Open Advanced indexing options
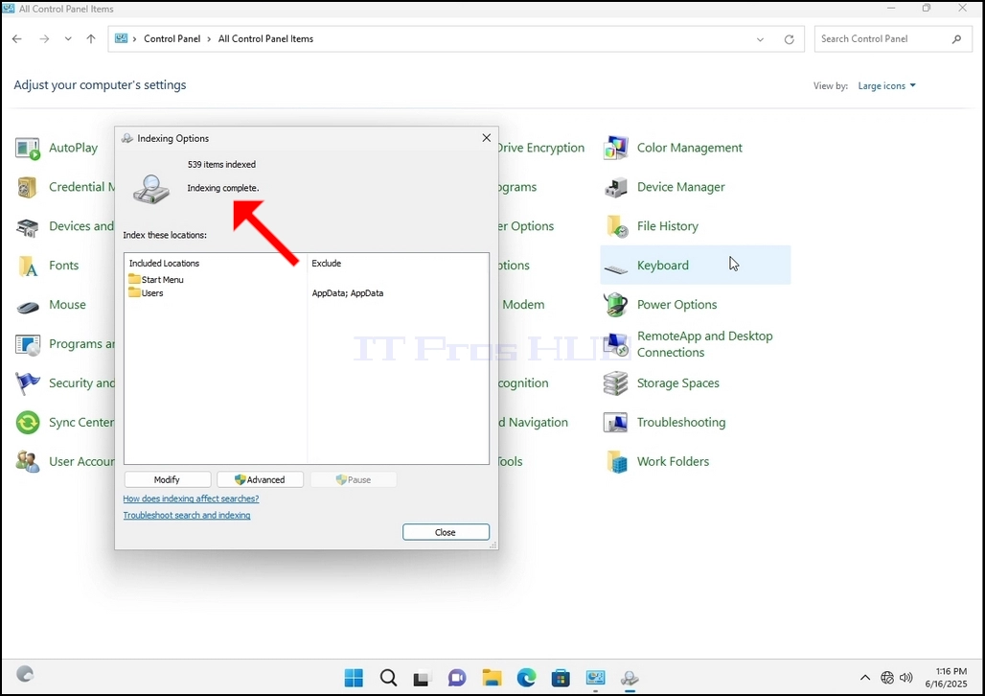The image size is (985, 696). point(260,479)
